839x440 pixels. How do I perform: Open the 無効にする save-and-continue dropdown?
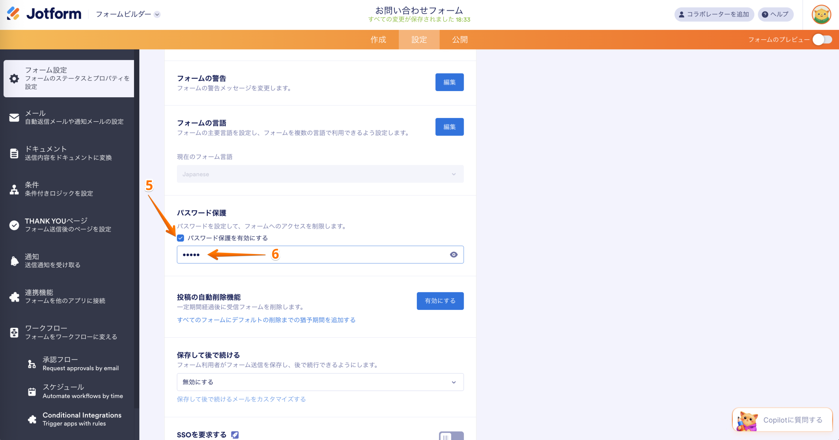[x=320, y=382]
